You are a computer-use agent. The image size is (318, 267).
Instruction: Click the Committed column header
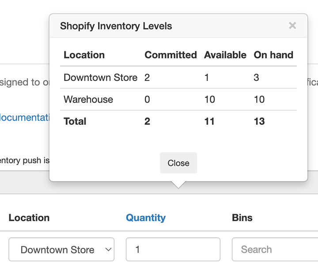(170, 55)
